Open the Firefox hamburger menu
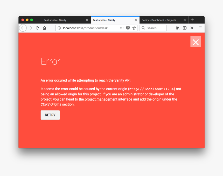Screen dimensions: 223x176 pos(200,28)
